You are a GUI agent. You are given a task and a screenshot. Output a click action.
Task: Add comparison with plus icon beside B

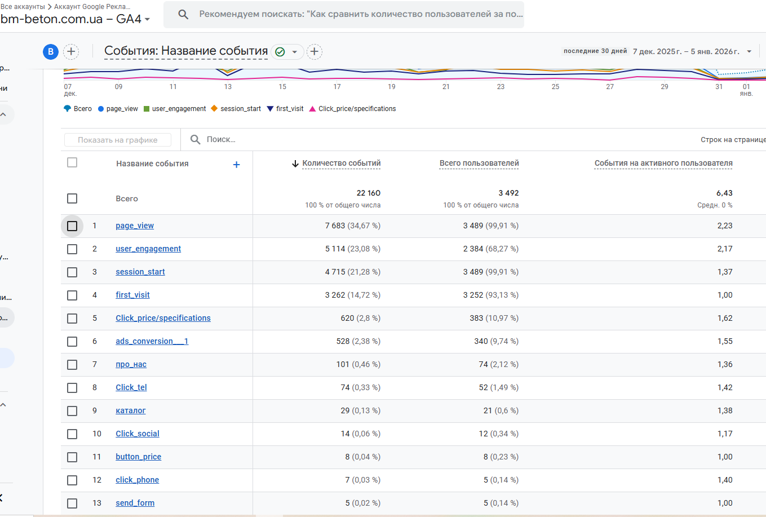click(71, 52)
